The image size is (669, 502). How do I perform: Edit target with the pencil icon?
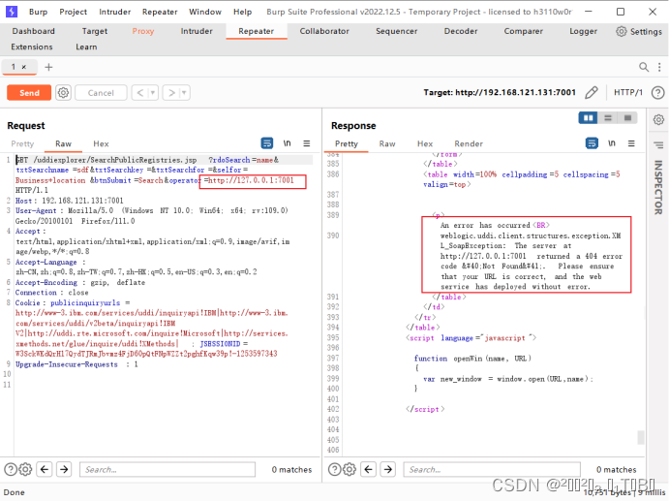592,92
